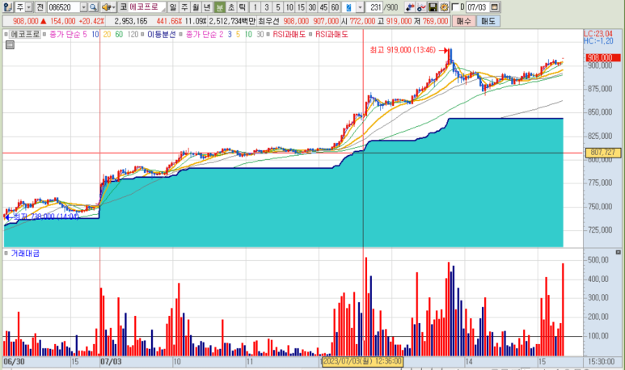Click the red 908,000 current price tag
The height and width of the screenshot is (370, 625).
(603, 57)
